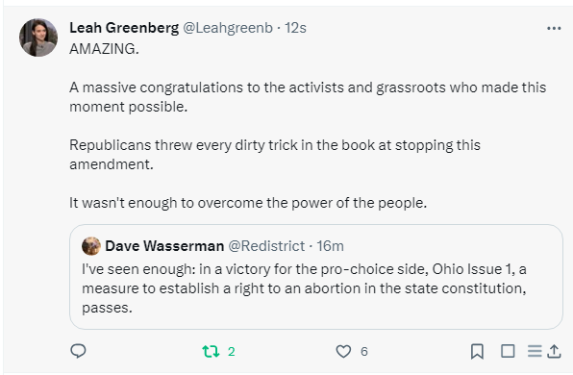Bookmark Leah Greenberg's tweet
The image size is (573, 375).
tap(477, 351)
